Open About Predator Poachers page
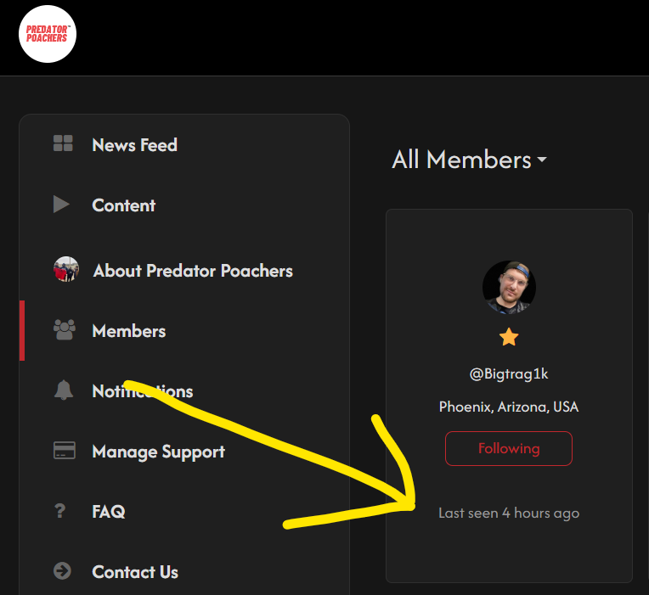 [x=193, y=271]
